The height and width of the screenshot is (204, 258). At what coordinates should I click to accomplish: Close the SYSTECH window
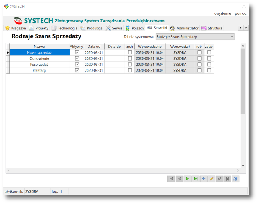[x=244, y=7]
